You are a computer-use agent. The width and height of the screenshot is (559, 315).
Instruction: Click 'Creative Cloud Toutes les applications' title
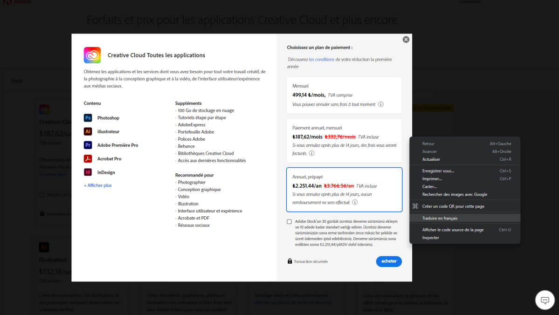(156, 55)
